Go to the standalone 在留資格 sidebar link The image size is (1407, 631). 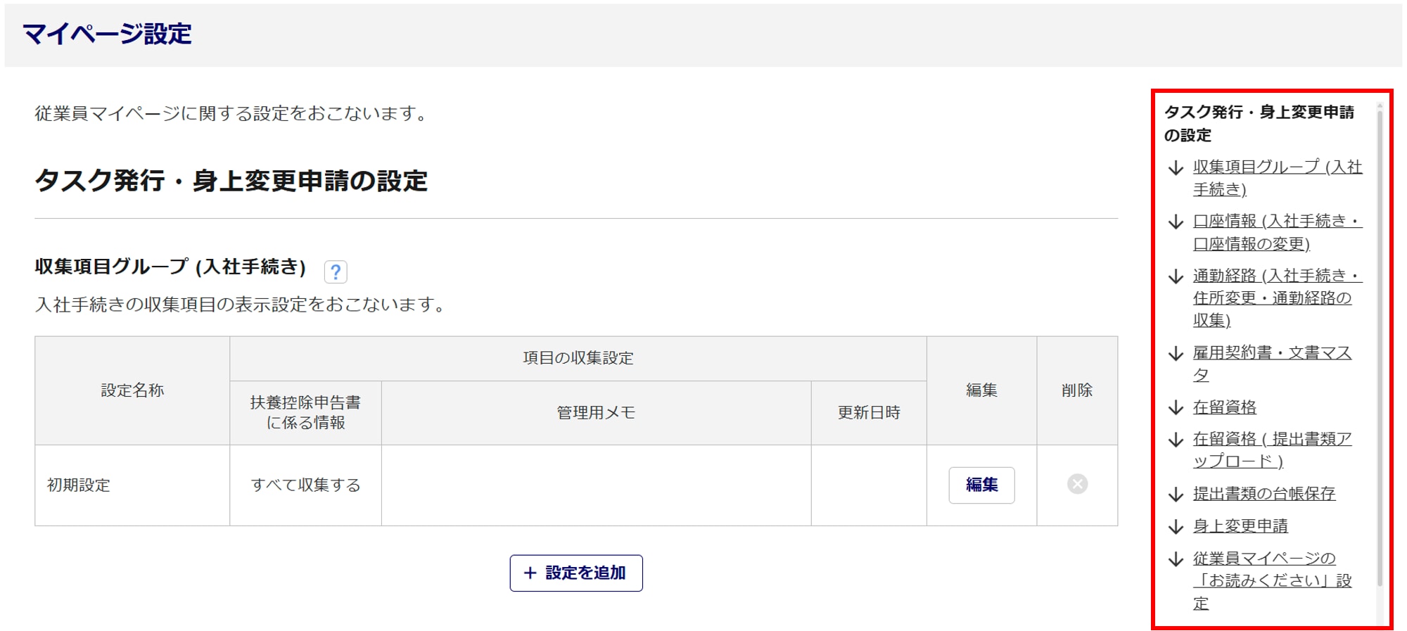(1224, 407)
